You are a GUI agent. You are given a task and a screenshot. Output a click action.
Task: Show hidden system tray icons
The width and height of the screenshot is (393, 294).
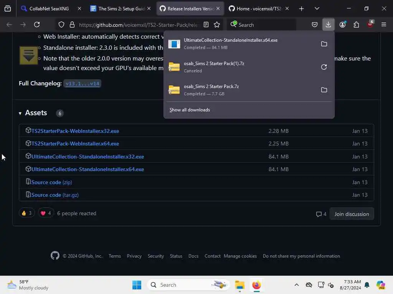coord(297,285)
